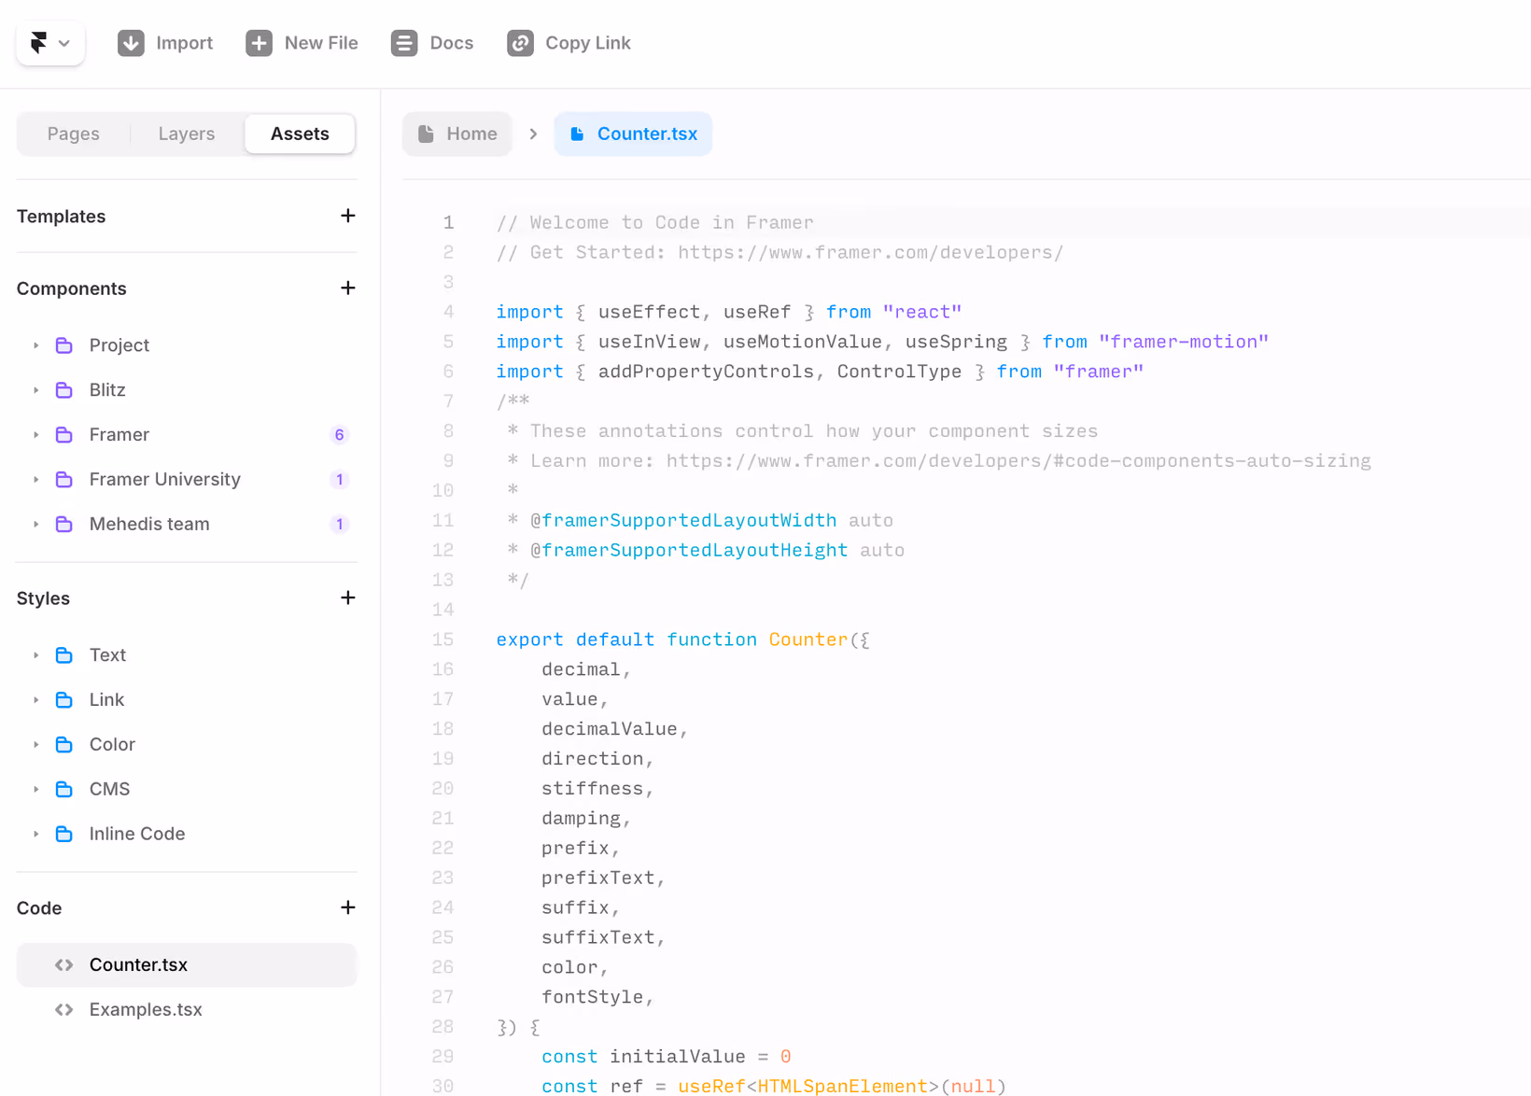Screen dimensions: 1531x1096
Task: Click the Docs document icon
Action: [404, 43]
